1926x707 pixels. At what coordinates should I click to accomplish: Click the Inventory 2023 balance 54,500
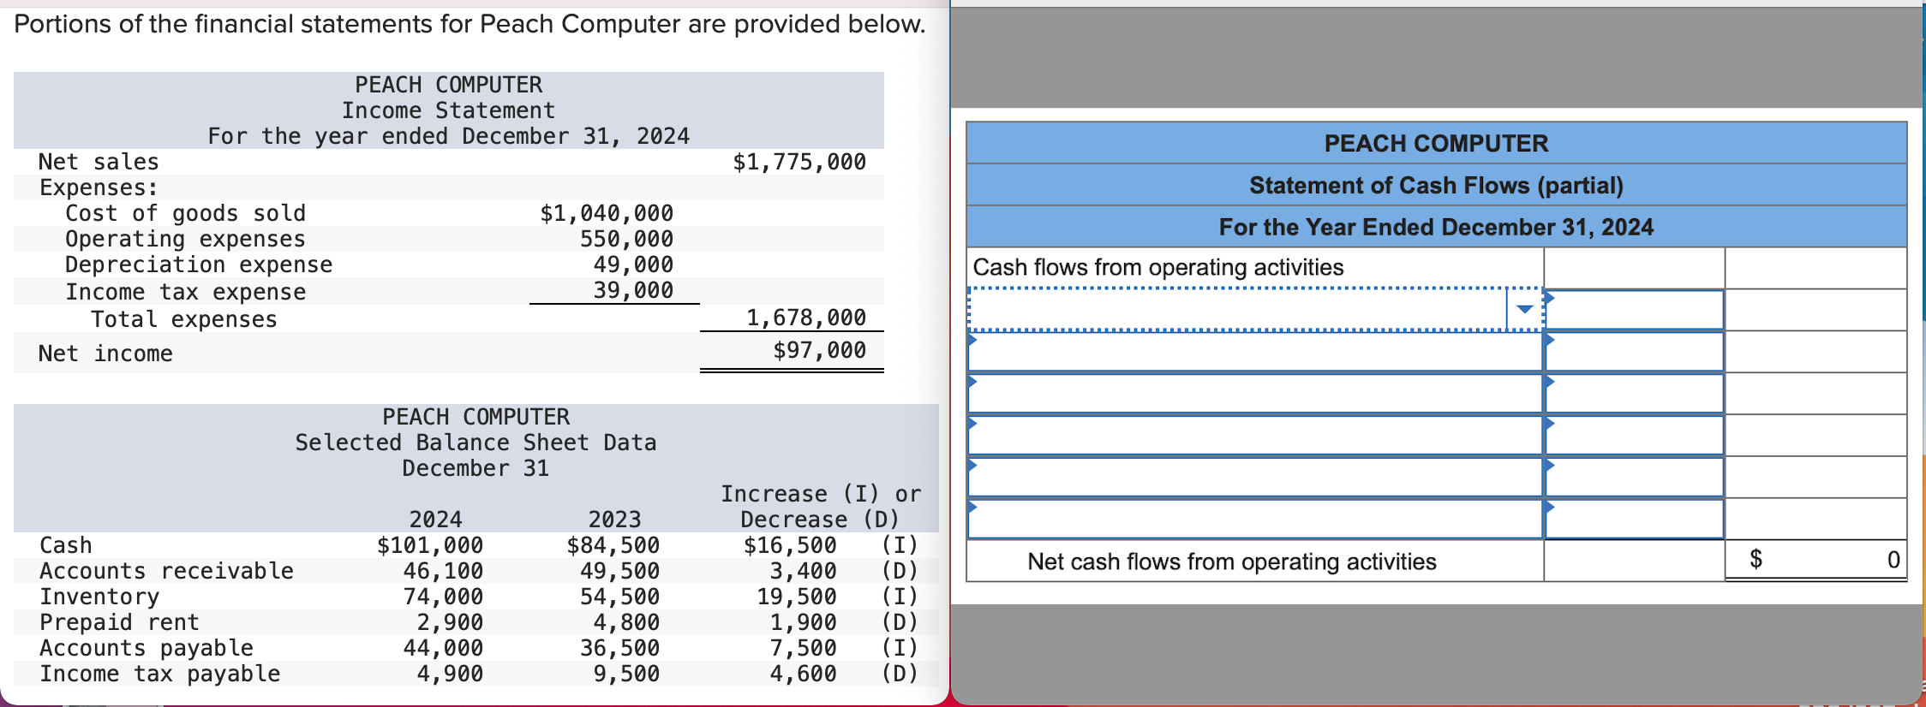pyautogui.click(x=620, y=597)
